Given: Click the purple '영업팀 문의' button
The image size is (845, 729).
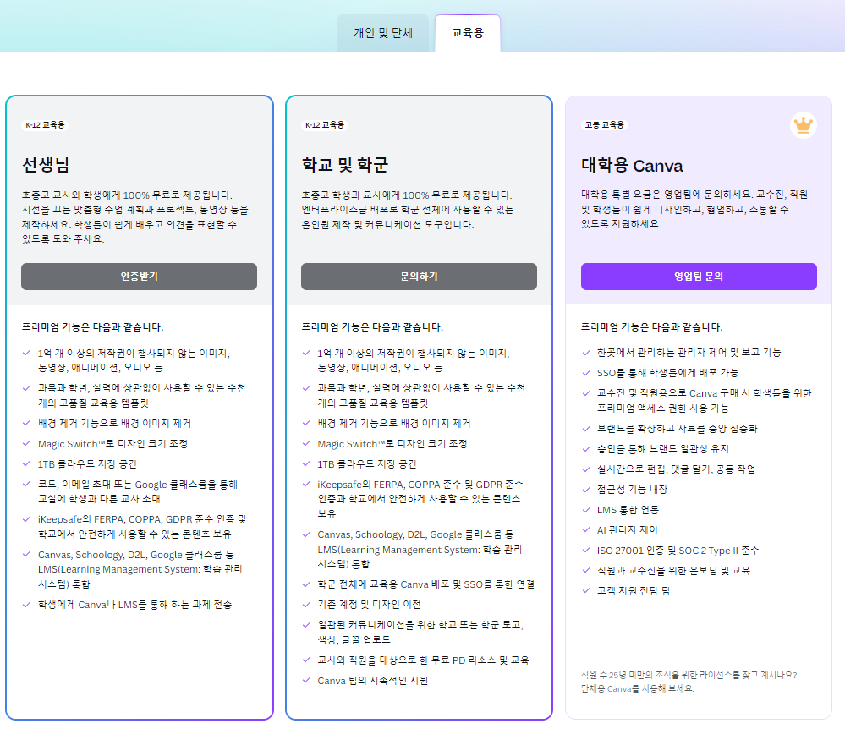Looking at the screenshot, I should [x=699, y=277].
